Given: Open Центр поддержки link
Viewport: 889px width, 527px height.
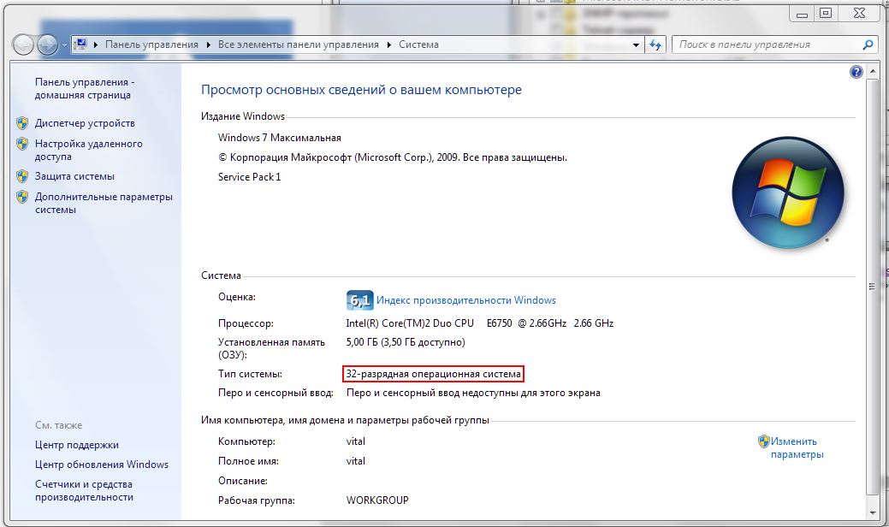Looking at the screenshot, I should coord(76,445).
